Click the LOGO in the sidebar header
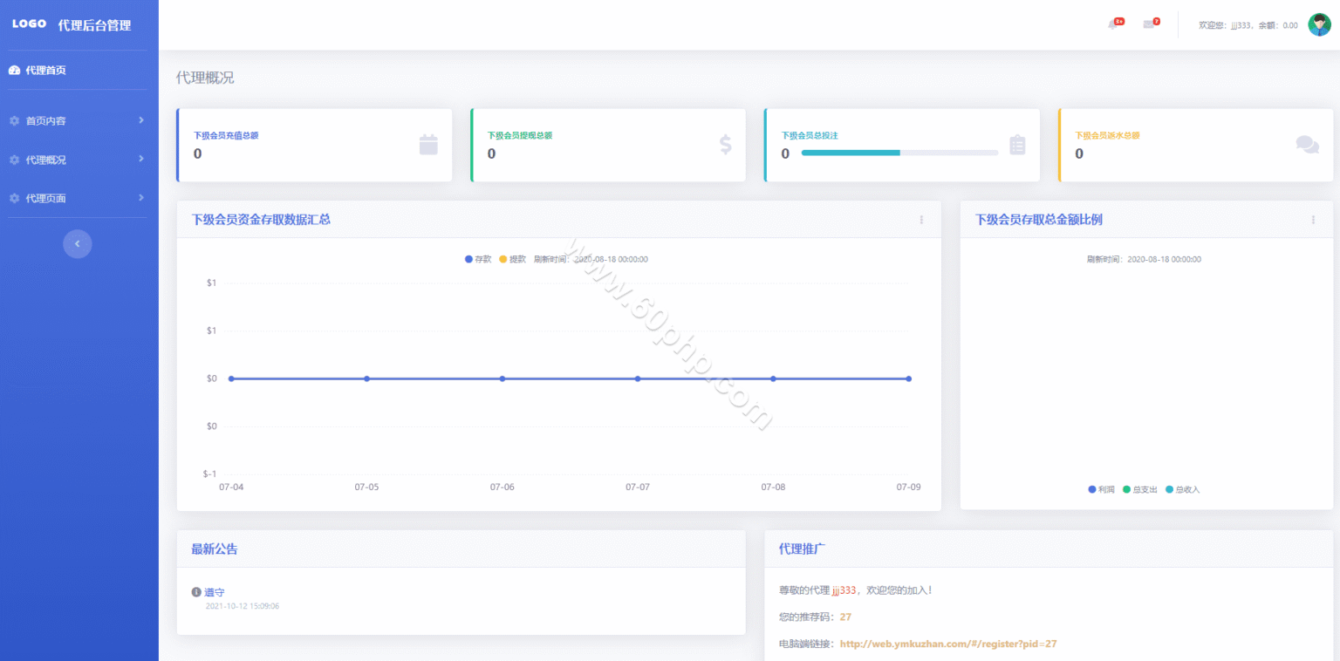 point(29,24)
